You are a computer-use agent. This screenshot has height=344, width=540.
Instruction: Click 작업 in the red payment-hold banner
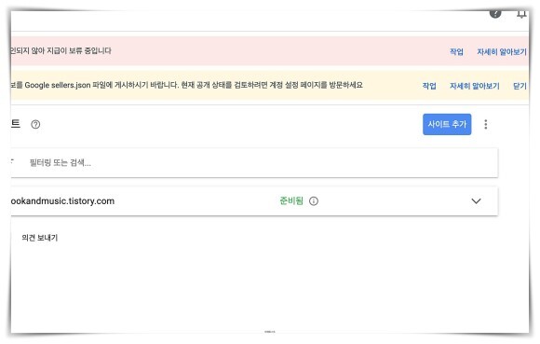456,51
